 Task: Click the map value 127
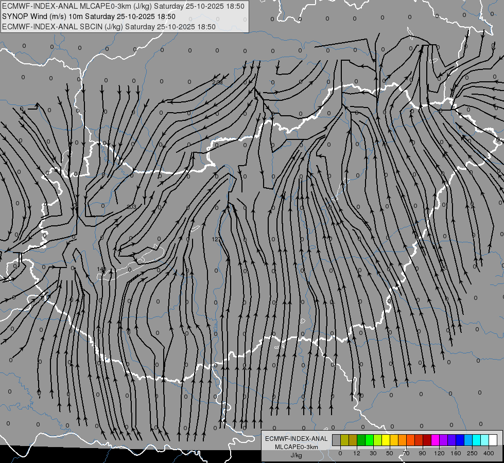click(x=216, y=239)
